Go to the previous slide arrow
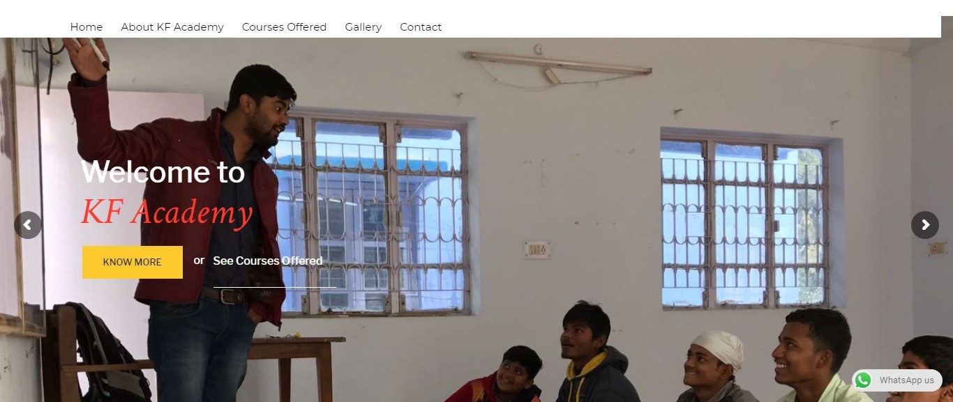Image resolution: width=953 pixels, height=402 pixels. coord(28,225)
